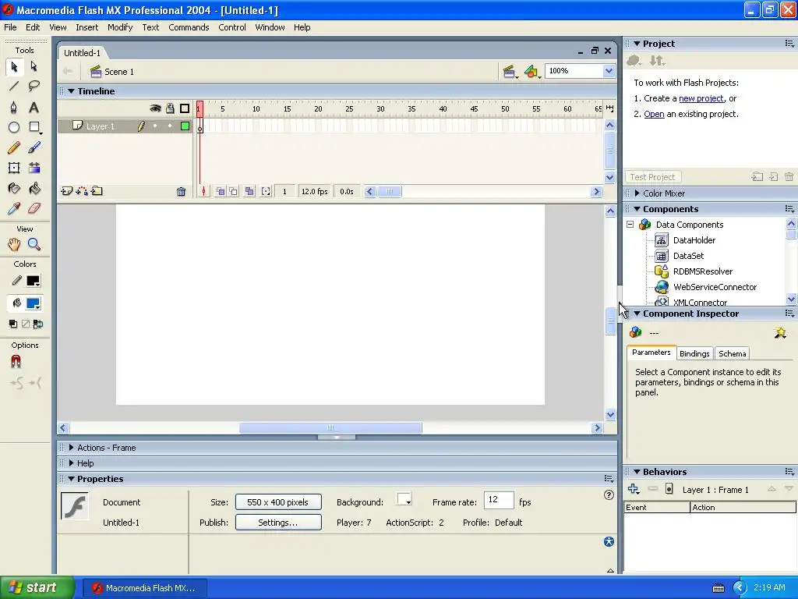Select the Pencil tool
This screenshot has height=599, width=798.
(x=14, y=147)
